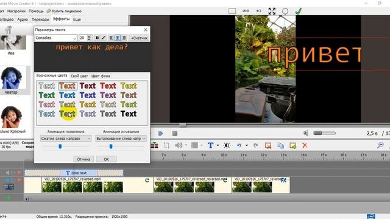Click the Stop button under the preview
390x219 pixels.
pos(175,133)
